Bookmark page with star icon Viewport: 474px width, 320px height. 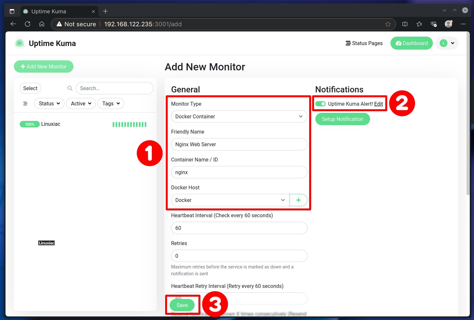pos(388,24)
